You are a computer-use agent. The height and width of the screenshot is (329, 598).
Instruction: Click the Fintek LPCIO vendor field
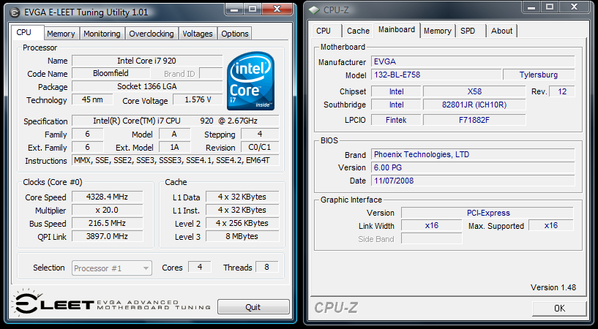[x=396, y=120]
